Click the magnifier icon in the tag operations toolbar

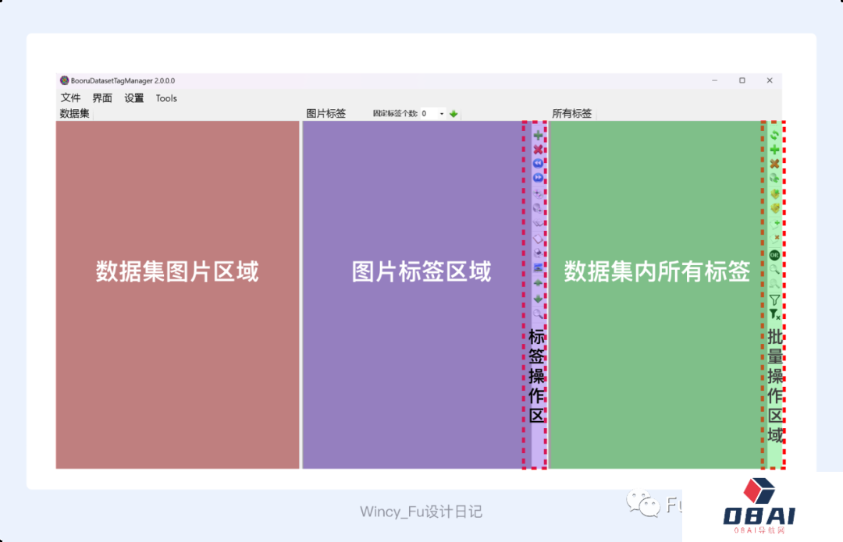point(538,314)
